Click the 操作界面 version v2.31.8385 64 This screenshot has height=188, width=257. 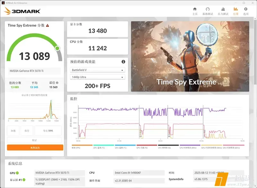pyautogui.click(x=139, y=181)
